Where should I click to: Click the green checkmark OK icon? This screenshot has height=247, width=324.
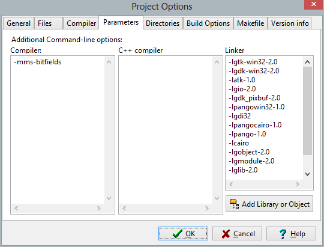177,234
